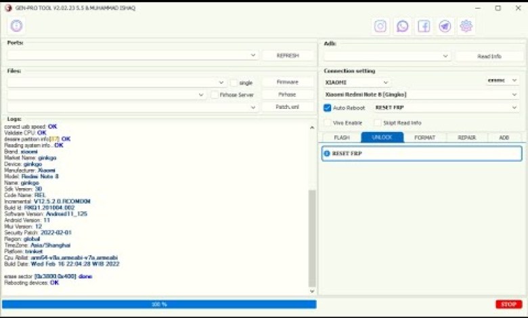Click the 'Platform: trinket' log line
Screen dimensions: 528x318
coord(23,252)
